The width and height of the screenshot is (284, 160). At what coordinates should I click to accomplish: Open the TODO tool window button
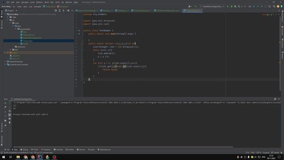35,150
